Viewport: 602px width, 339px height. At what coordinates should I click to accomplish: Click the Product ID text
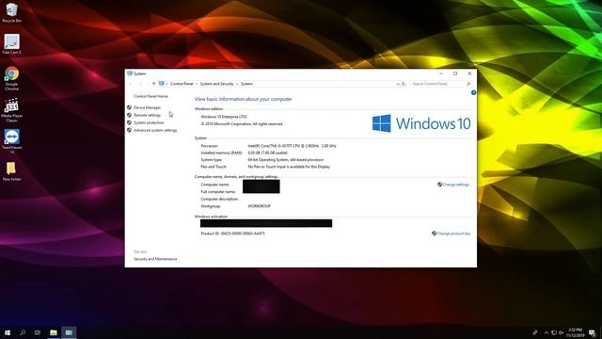pos(232,234)
